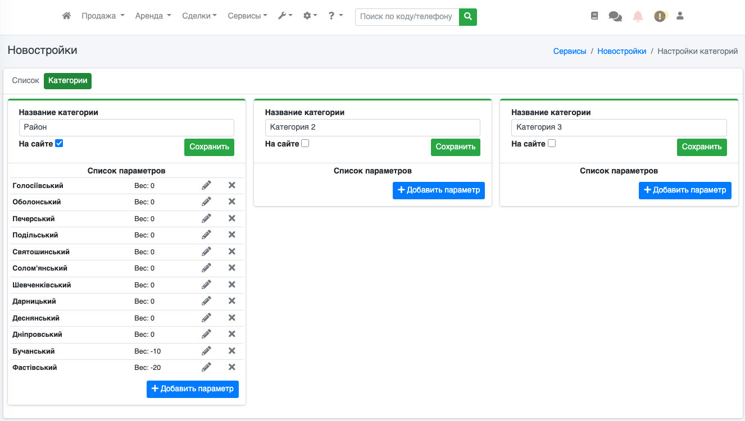Viewport: 745px width, 421px height.
Task: Check На сайте for Категория 3
Action: (x=551, y=144)
